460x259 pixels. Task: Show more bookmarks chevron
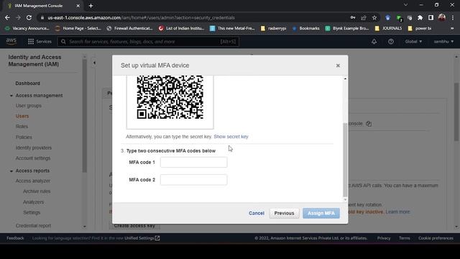(452, 28)
